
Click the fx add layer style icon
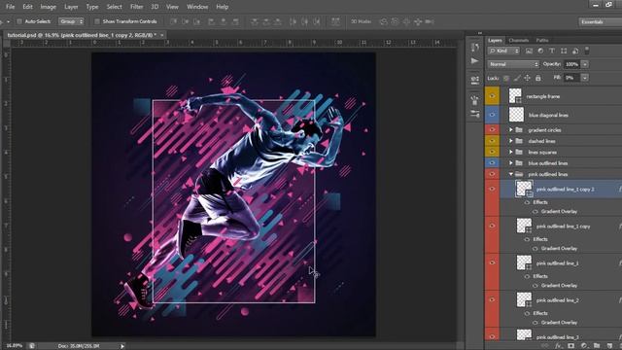click(559, 346)
